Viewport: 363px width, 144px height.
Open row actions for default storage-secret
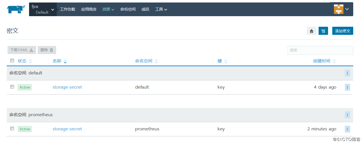click(x=347, y=87)
